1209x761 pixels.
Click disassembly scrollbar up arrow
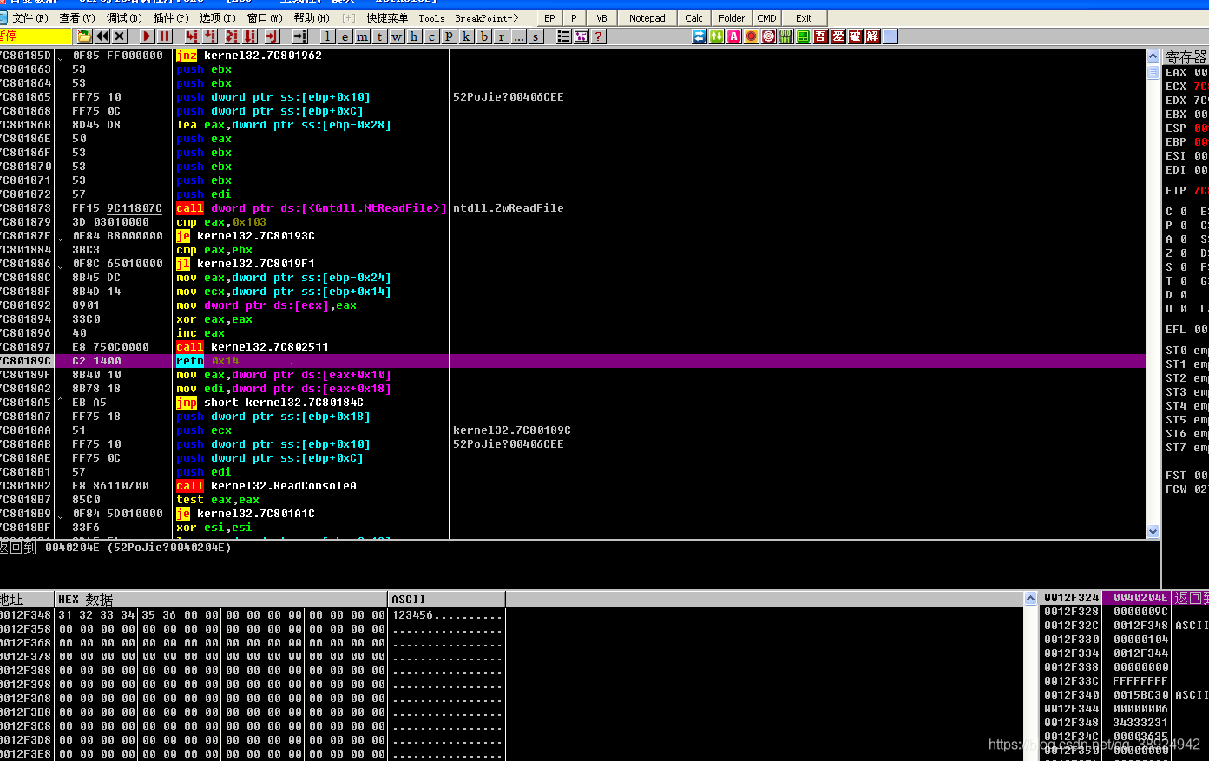click(1153, 56)
